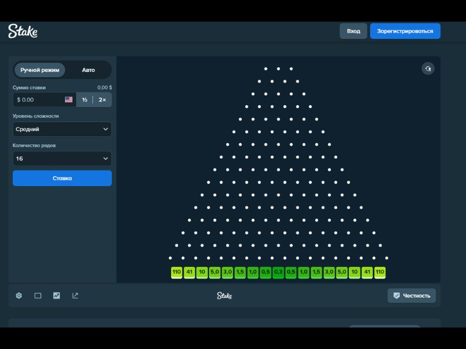Switch to Ручной режим mode
The image size is (466, 349).
[x=40, y=70]
